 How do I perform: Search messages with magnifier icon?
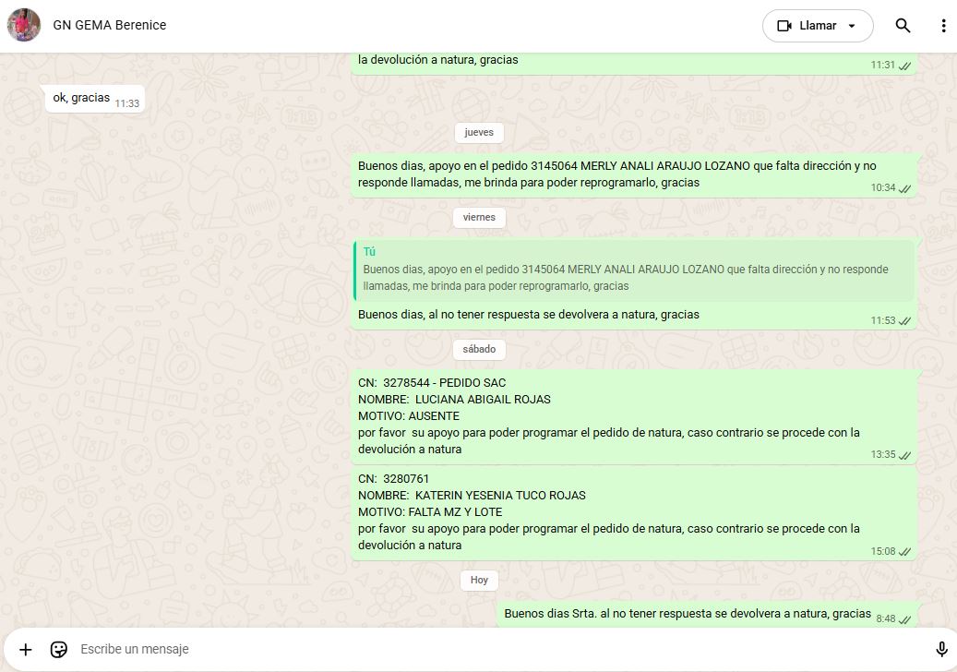coord(903,26)
